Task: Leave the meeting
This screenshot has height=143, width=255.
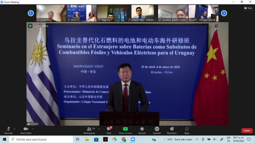Action: (247, 131)
